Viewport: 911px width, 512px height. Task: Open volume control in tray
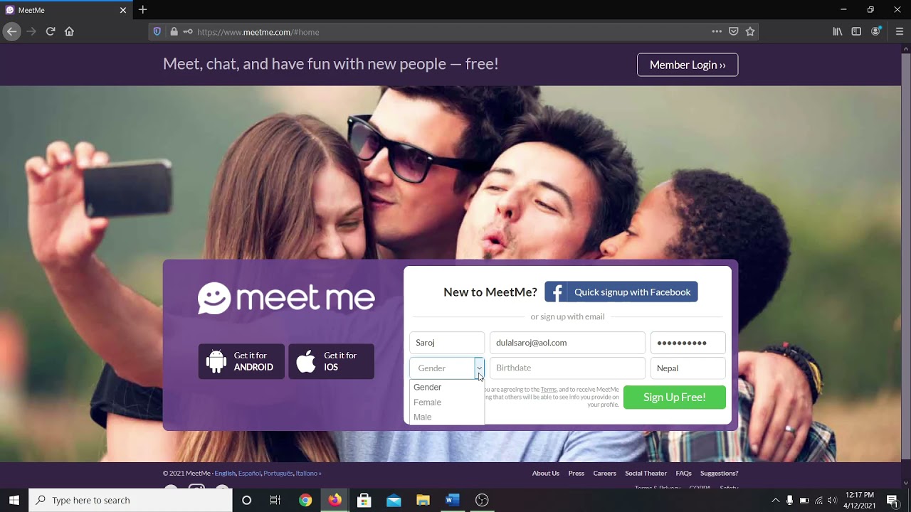[x=833, y=500]
